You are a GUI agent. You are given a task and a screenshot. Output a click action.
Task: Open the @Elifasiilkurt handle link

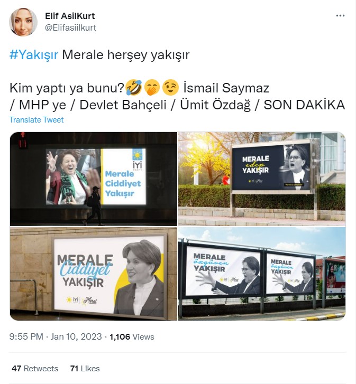(70, 27)
